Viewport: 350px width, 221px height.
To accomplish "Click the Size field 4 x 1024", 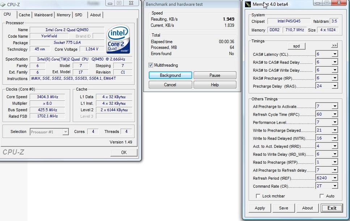I will pos(328,30).
